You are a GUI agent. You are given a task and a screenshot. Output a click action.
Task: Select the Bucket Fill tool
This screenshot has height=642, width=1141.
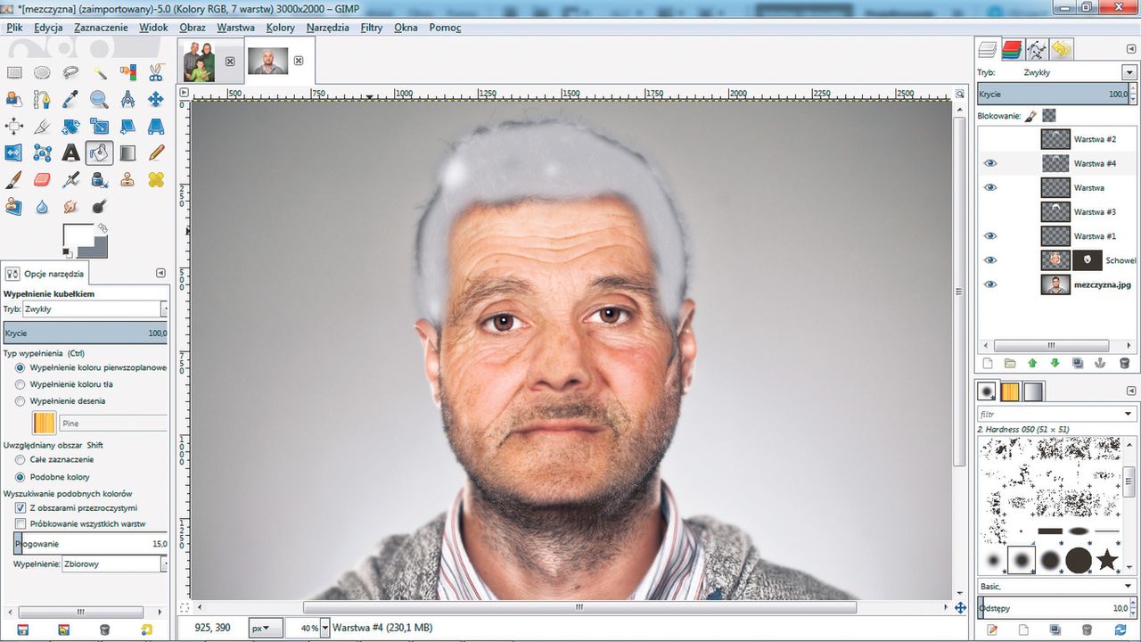[x=99, y=153]
